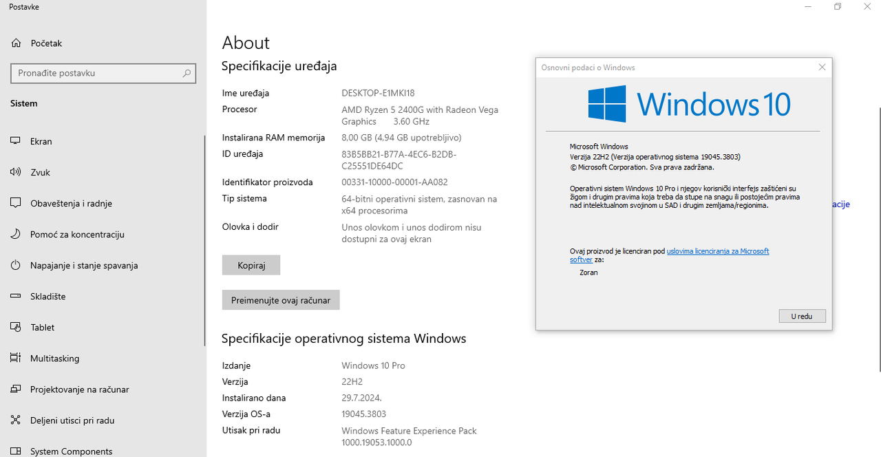Click U redu in the Windows dialog
The image size is (881, 457).
point(802,316)
